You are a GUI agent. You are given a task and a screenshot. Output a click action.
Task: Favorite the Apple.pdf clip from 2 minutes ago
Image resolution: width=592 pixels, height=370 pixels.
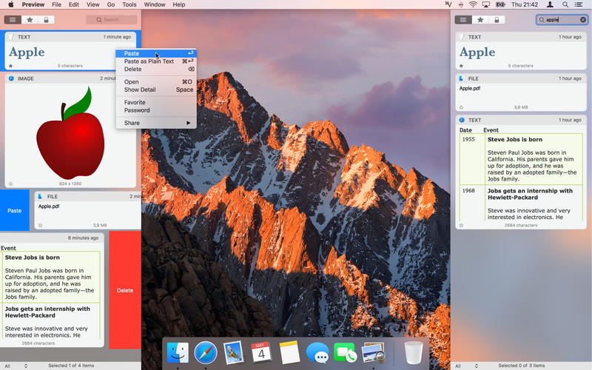pos(40,226)
